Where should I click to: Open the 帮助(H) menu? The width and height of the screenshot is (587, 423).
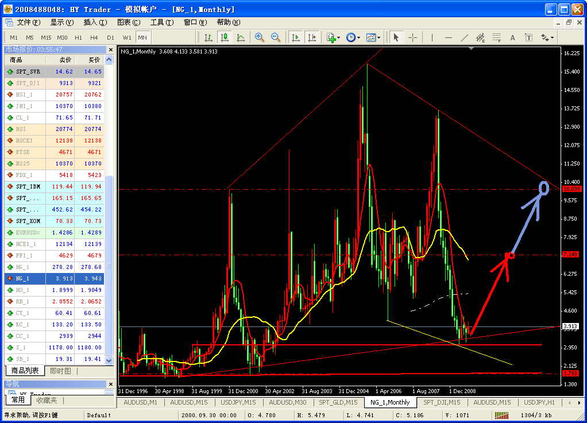229,22
